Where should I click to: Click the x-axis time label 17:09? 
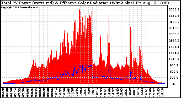(150, 93)
